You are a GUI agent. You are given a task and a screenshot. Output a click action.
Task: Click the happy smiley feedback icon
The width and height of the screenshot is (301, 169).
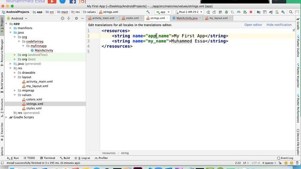coord(286,163)
